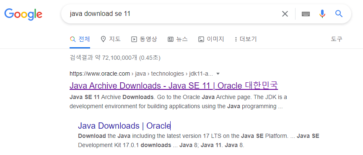Open the 더보기 (More) menu
363x155 pixels.
click(x=246, y=39)
